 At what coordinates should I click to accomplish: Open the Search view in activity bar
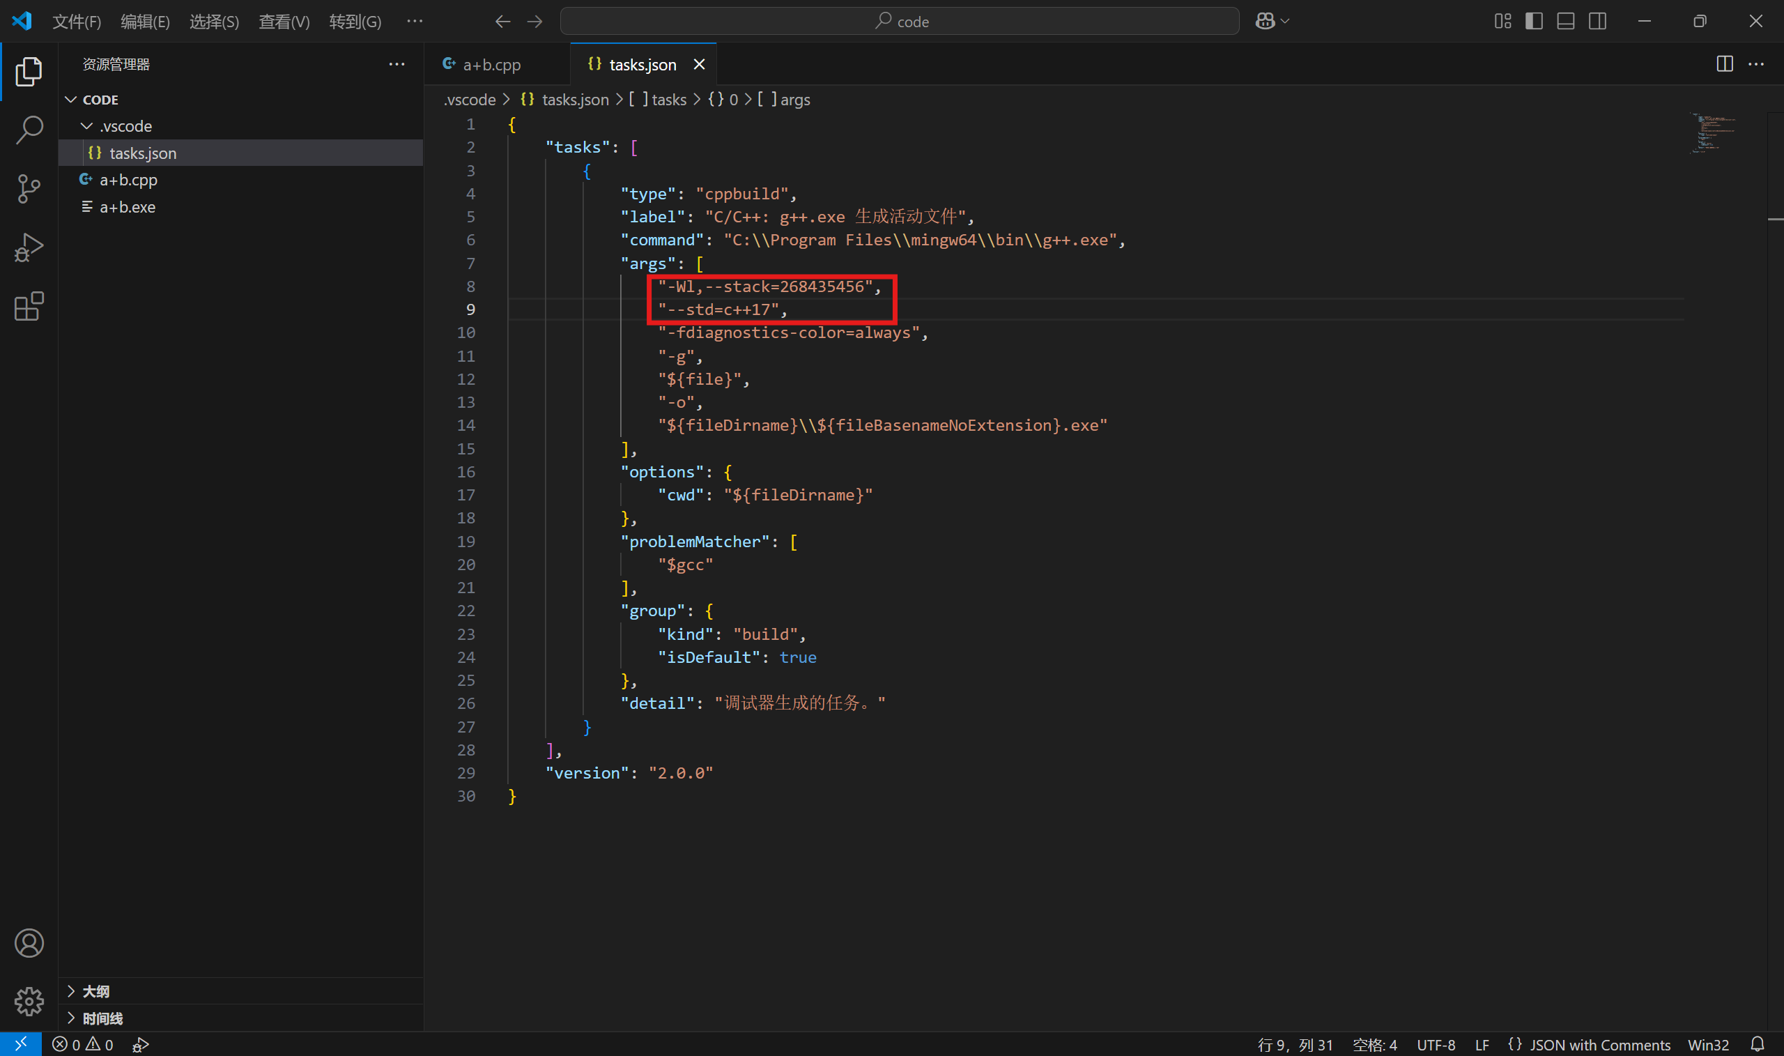[x=29, y=130]
